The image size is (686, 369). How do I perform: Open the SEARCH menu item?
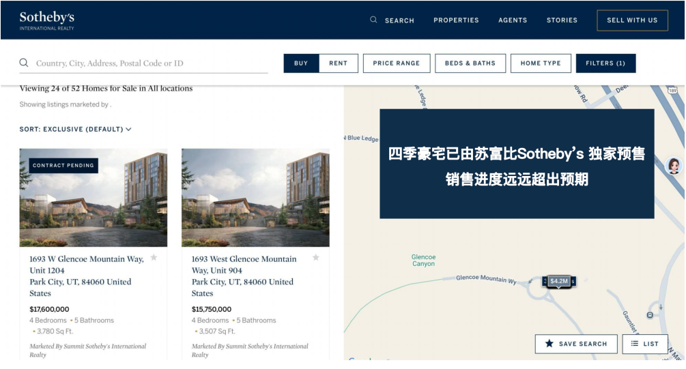399,20
